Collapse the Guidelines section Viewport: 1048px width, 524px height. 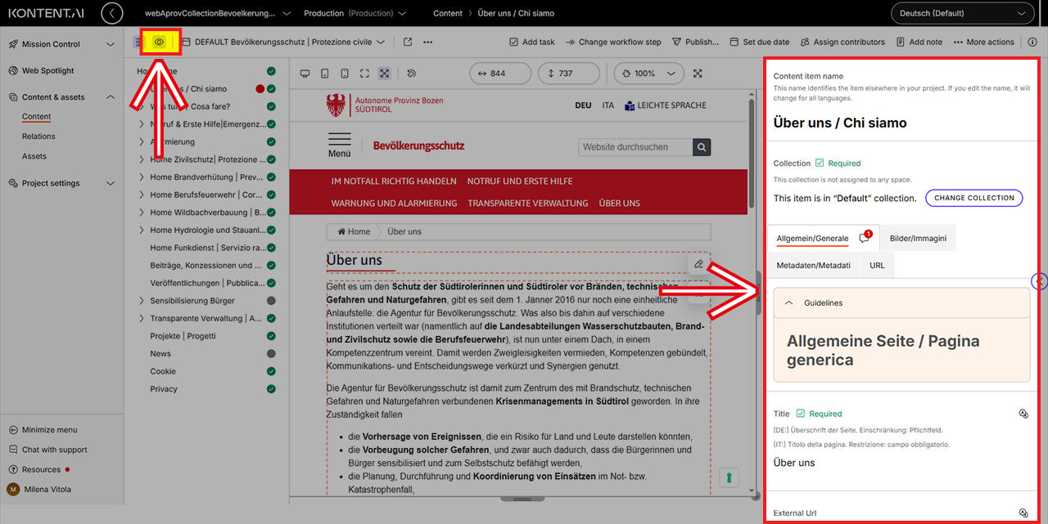789,302
